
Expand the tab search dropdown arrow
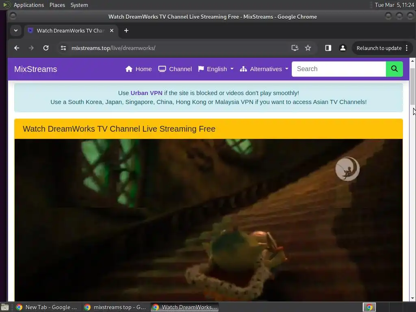coord(16,30)
